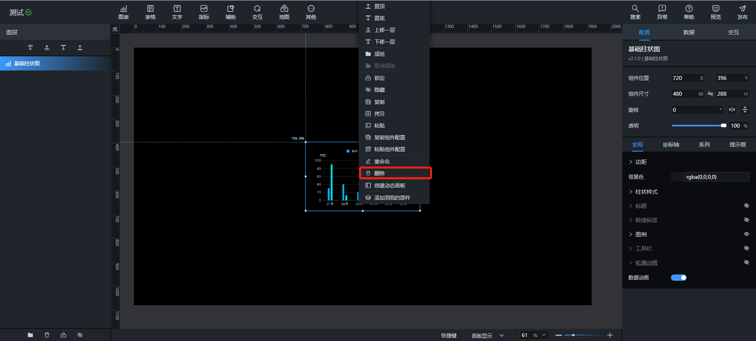This screenshot has height=341, width=756.
Task: Click the 预览 preview icon
Action: tap(715, 12)
